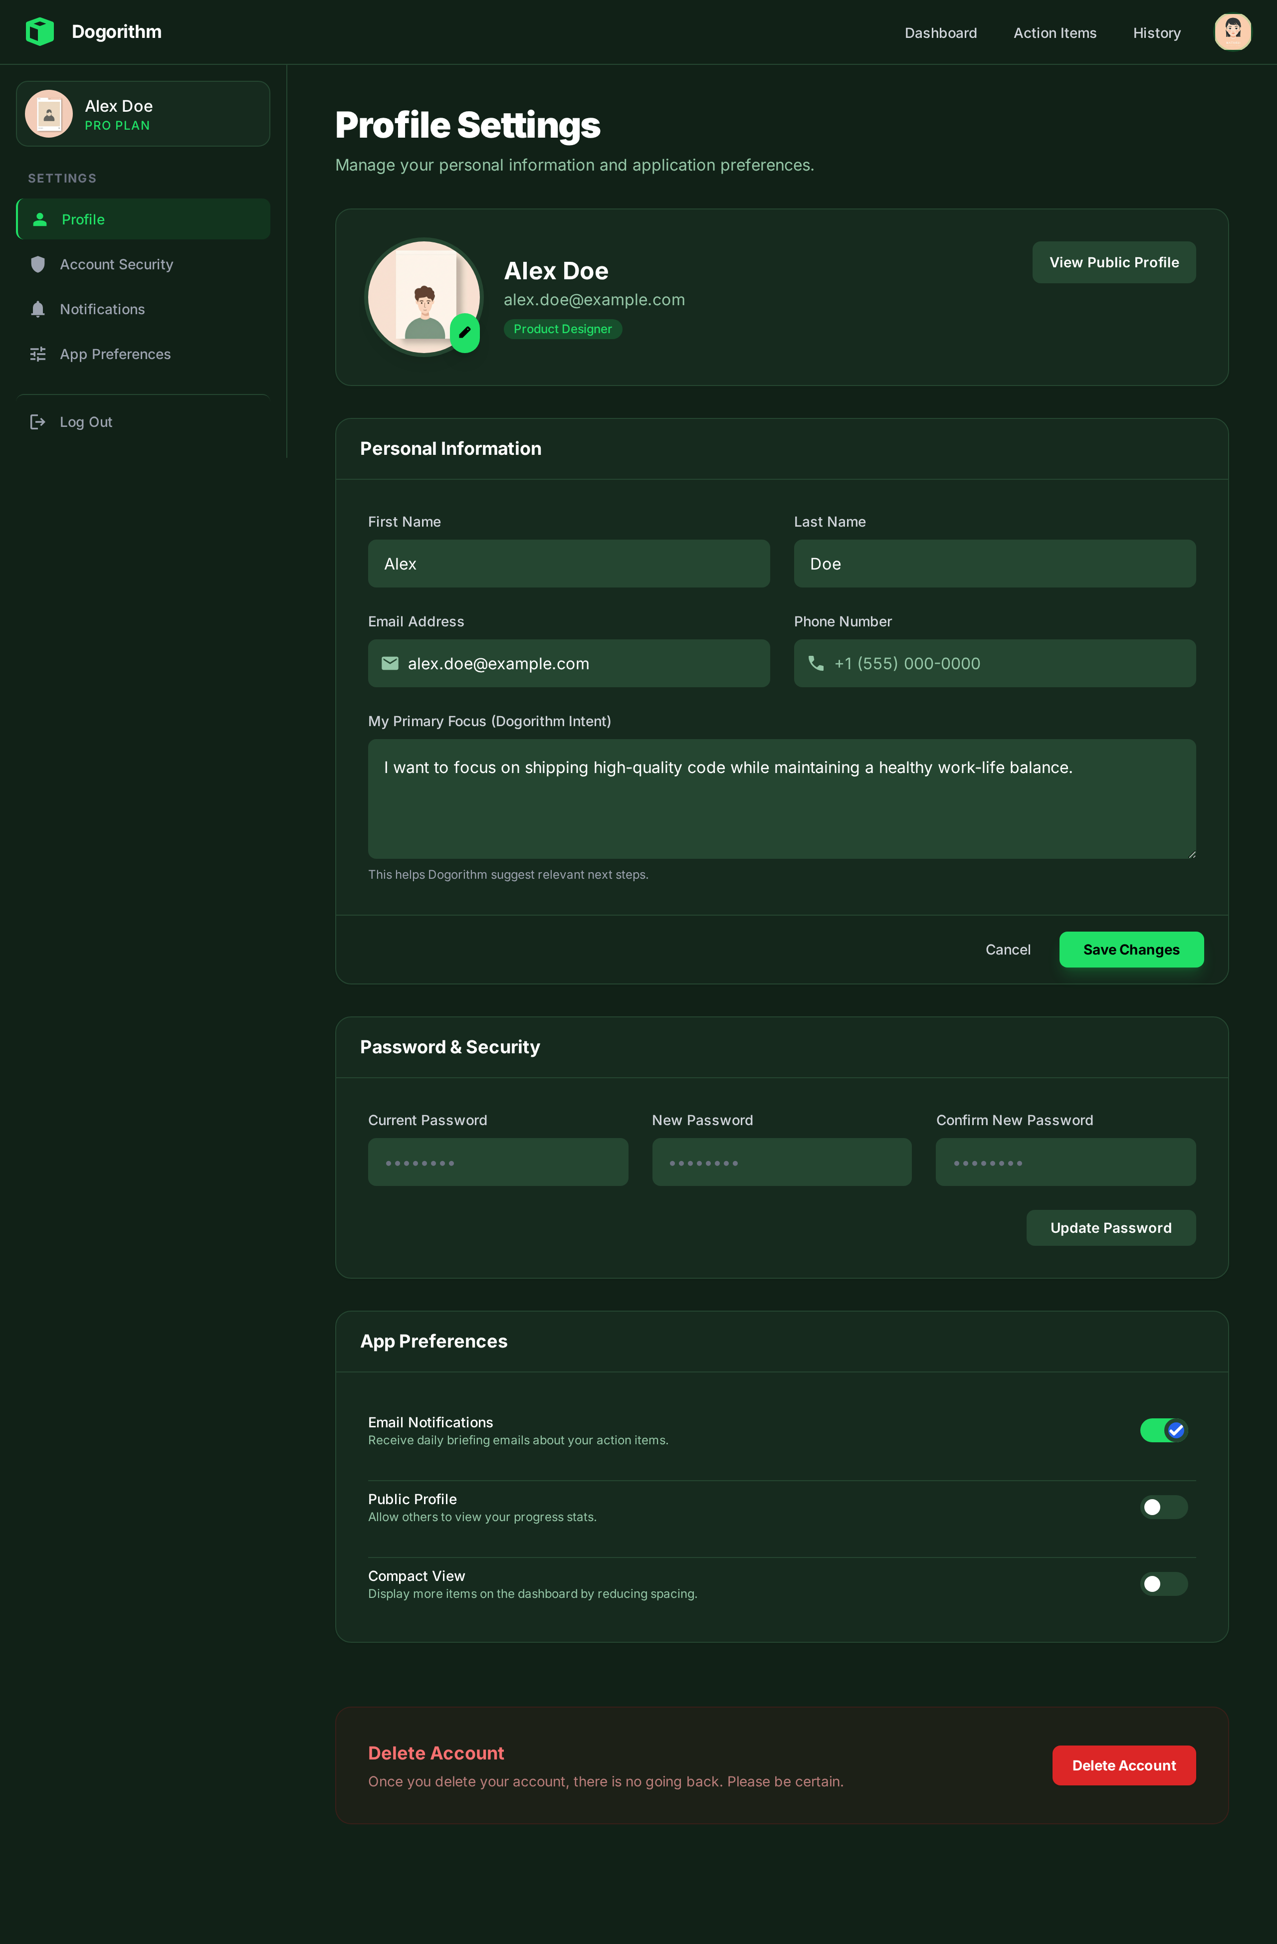Turn on the Compact View toggle
This screenshot has width=1277, height=1944.
[1163, 1584]
